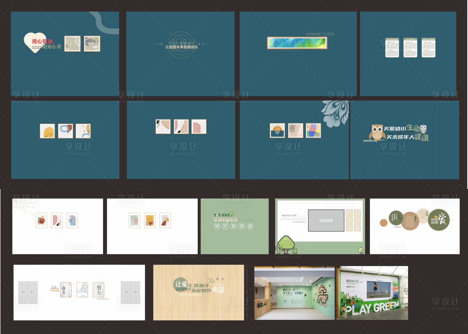Click the small brown circle on the circle wall

tap(383, 223)
